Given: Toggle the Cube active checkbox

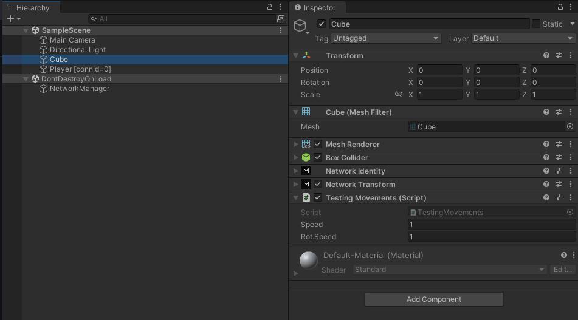Looking at the screenshot, I should coord(322,24).
